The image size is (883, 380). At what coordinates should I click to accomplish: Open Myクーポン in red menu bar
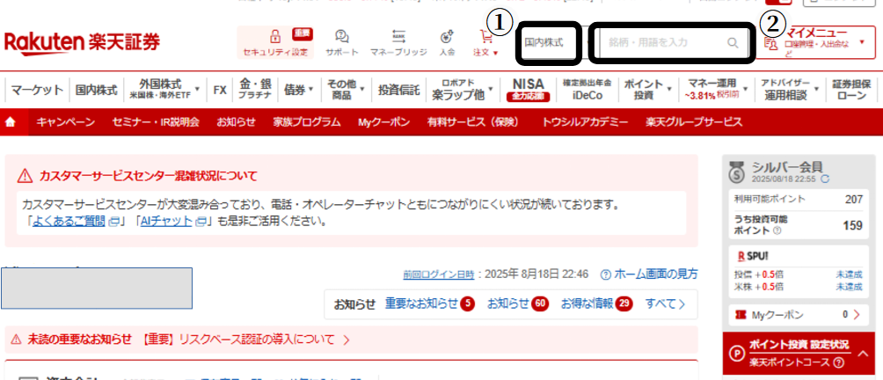click(383, 122)
